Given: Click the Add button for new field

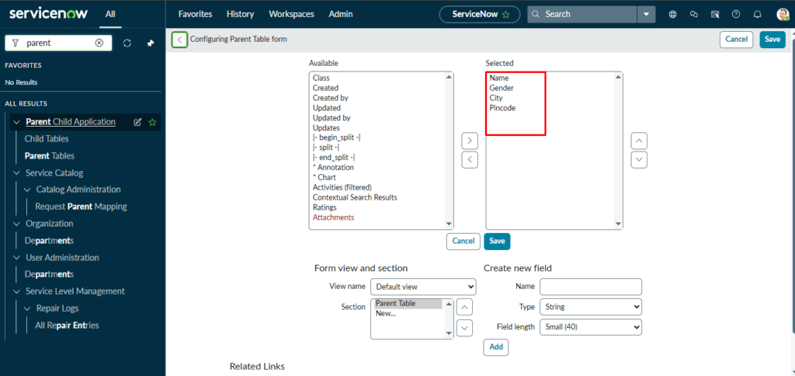Looking at the screenshot, I should click(x=496, y=347).
